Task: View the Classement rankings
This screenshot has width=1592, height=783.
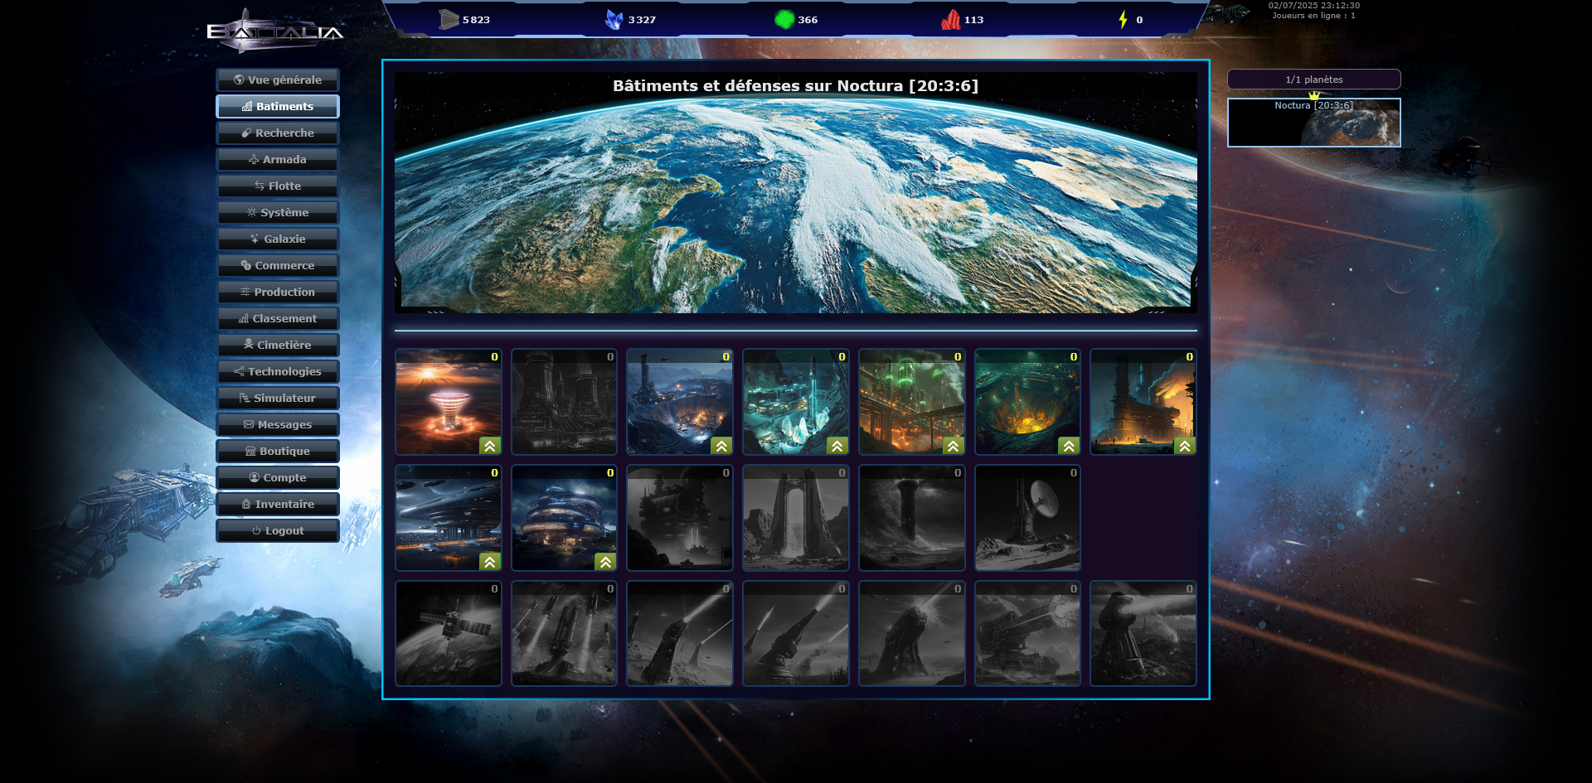Action: [x=278, y=318]
